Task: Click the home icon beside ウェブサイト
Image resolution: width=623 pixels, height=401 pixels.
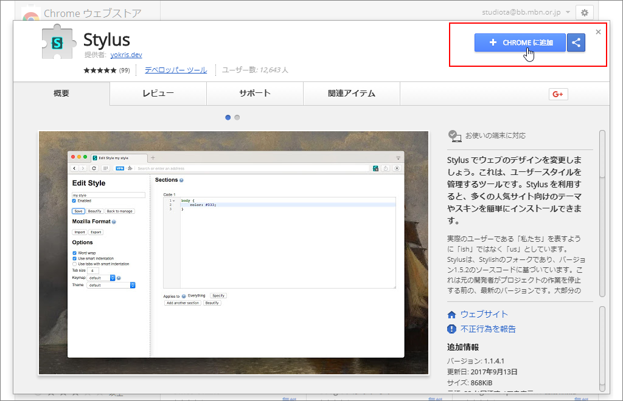Action: coord(452,315)
